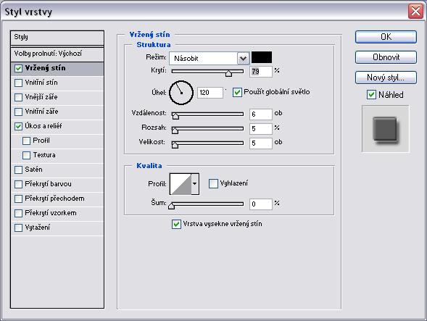Screen dimensions: 427x321
Task: Toggle the Náhled preview checkbox
Action: tap(371, 95)
